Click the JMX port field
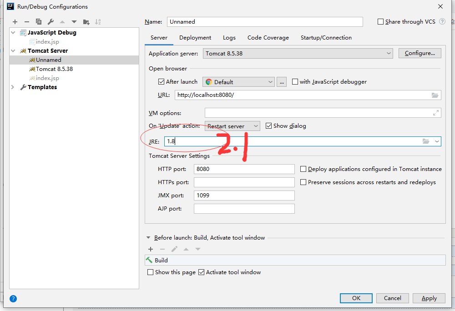The height and width of the screenshot is (311, 455). (x=244, y=196)
